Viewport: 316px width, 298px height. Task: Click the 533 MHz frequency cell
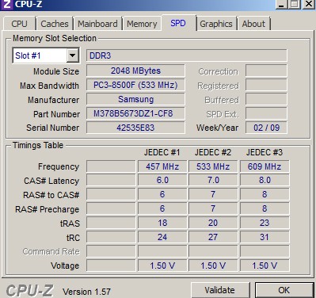[213, 166]
